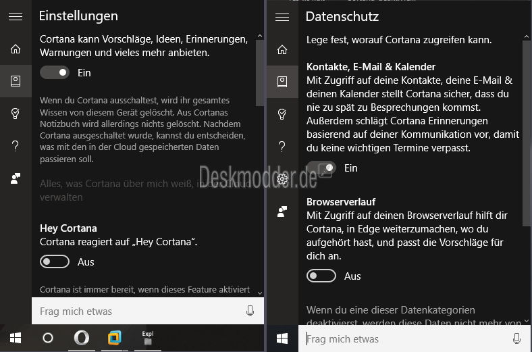Open the Opera browser from taskbar
This screenshot has height=352, width=532.
pos(81,338)
